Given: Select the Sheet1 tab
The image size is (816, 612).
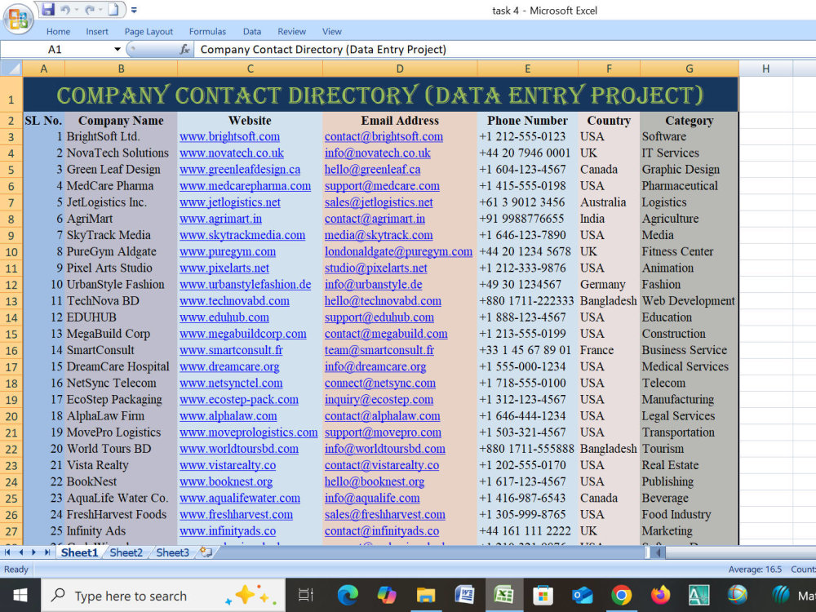Looking at the screenshot, I should pyautogui.click(x=79, y=552).
